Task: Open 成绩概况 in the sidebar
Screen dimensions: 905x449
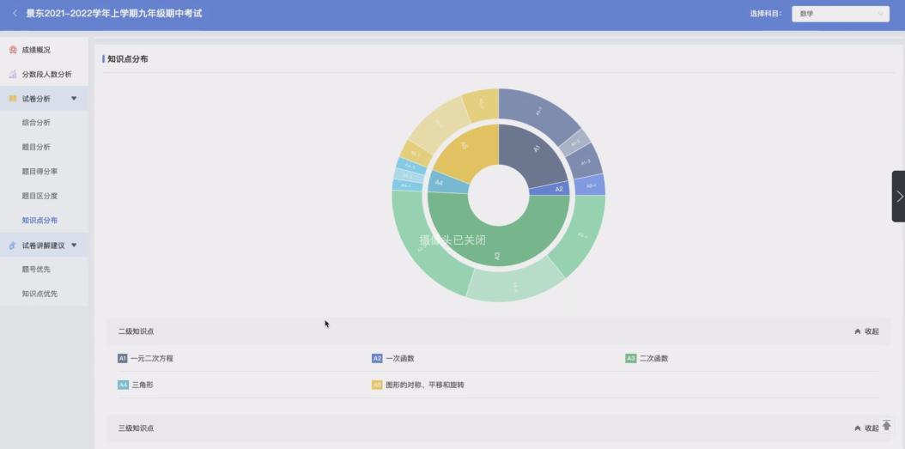Action: (x=36, y=50)
